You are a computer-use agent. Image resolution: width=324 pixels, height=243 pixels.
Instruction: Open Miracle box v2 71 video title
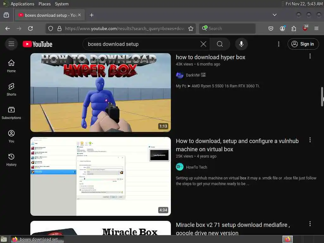233,228
